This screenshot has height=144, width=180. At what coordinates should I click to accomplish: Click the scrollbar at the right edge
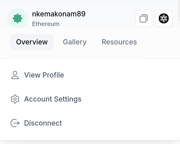click(179, 10)
